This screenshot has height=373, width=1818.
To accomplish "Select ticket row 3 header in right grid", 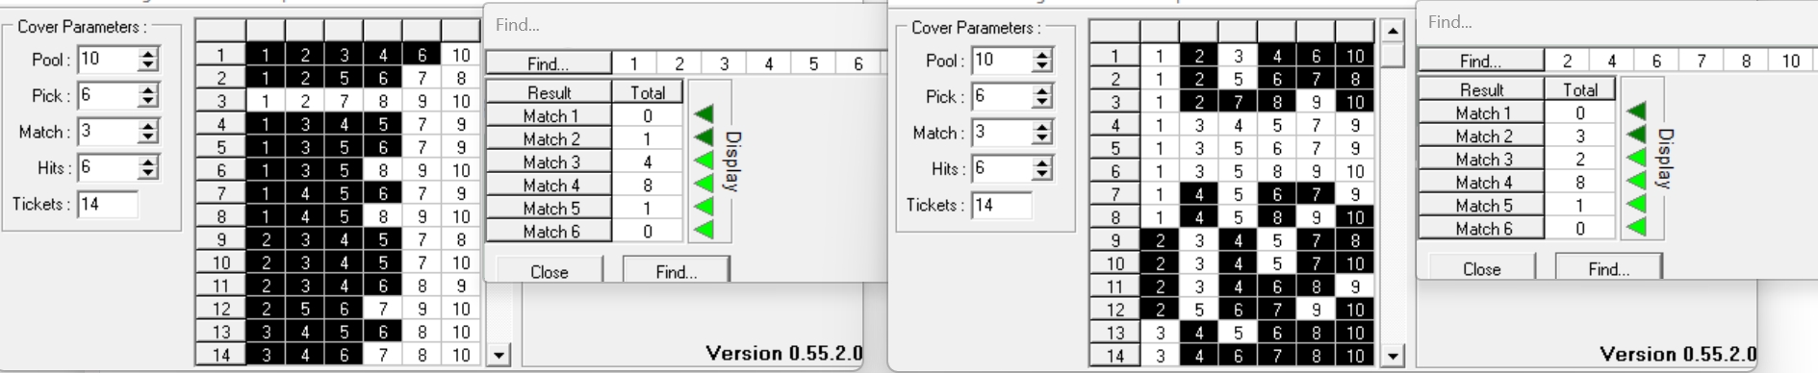I will [x=1115, y=102].
